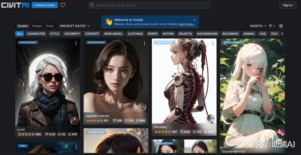Image resolution: width=301 pixels, height=155 pixels.
Task: Open the Month period dropdown
Action: 258,26
